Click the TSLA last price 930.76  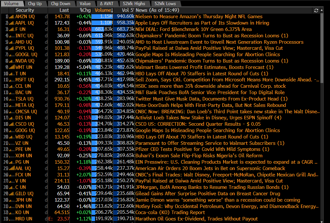pyautogui.click(x=62, y=99)
